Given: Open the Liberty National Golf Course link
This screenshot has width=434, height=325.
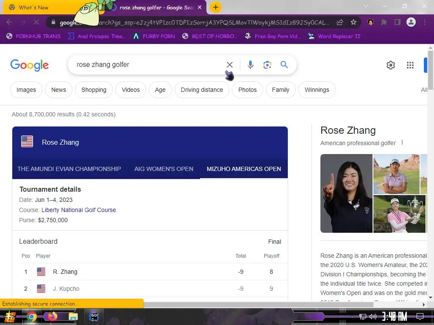Looking at the screenshot, I should 78,210.
